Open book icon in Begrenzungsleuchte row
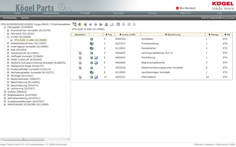Viewport: 236px width, 147px height. click(x=96, y=63)
